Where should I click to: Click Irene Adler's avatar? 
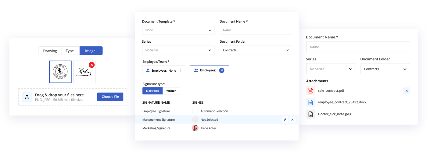pyautogui.click(x=195, y=128)
